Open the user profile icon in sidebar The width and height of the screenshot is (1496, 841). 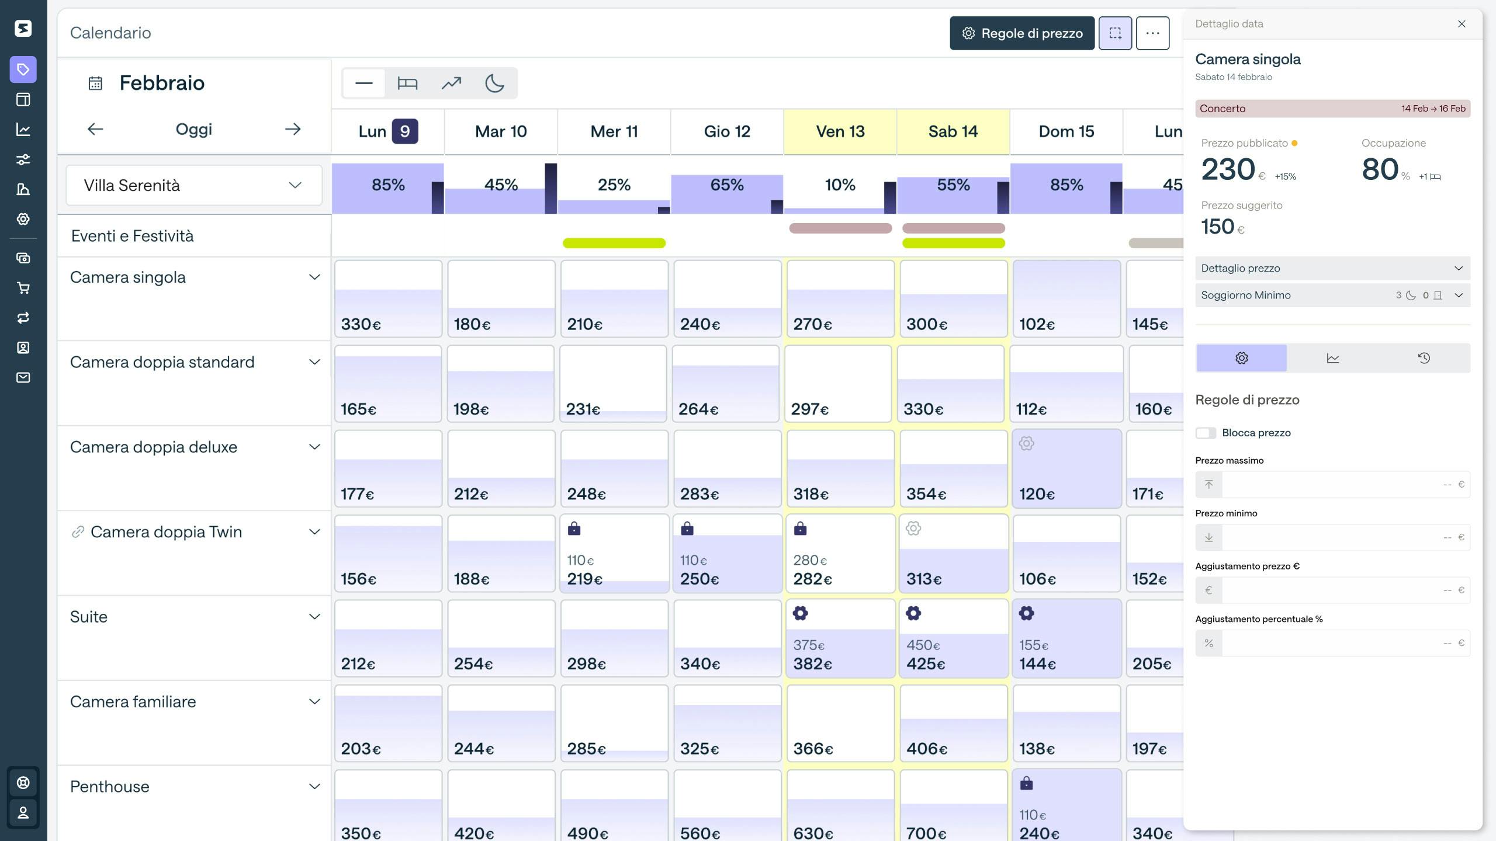(x=23, y=812)
